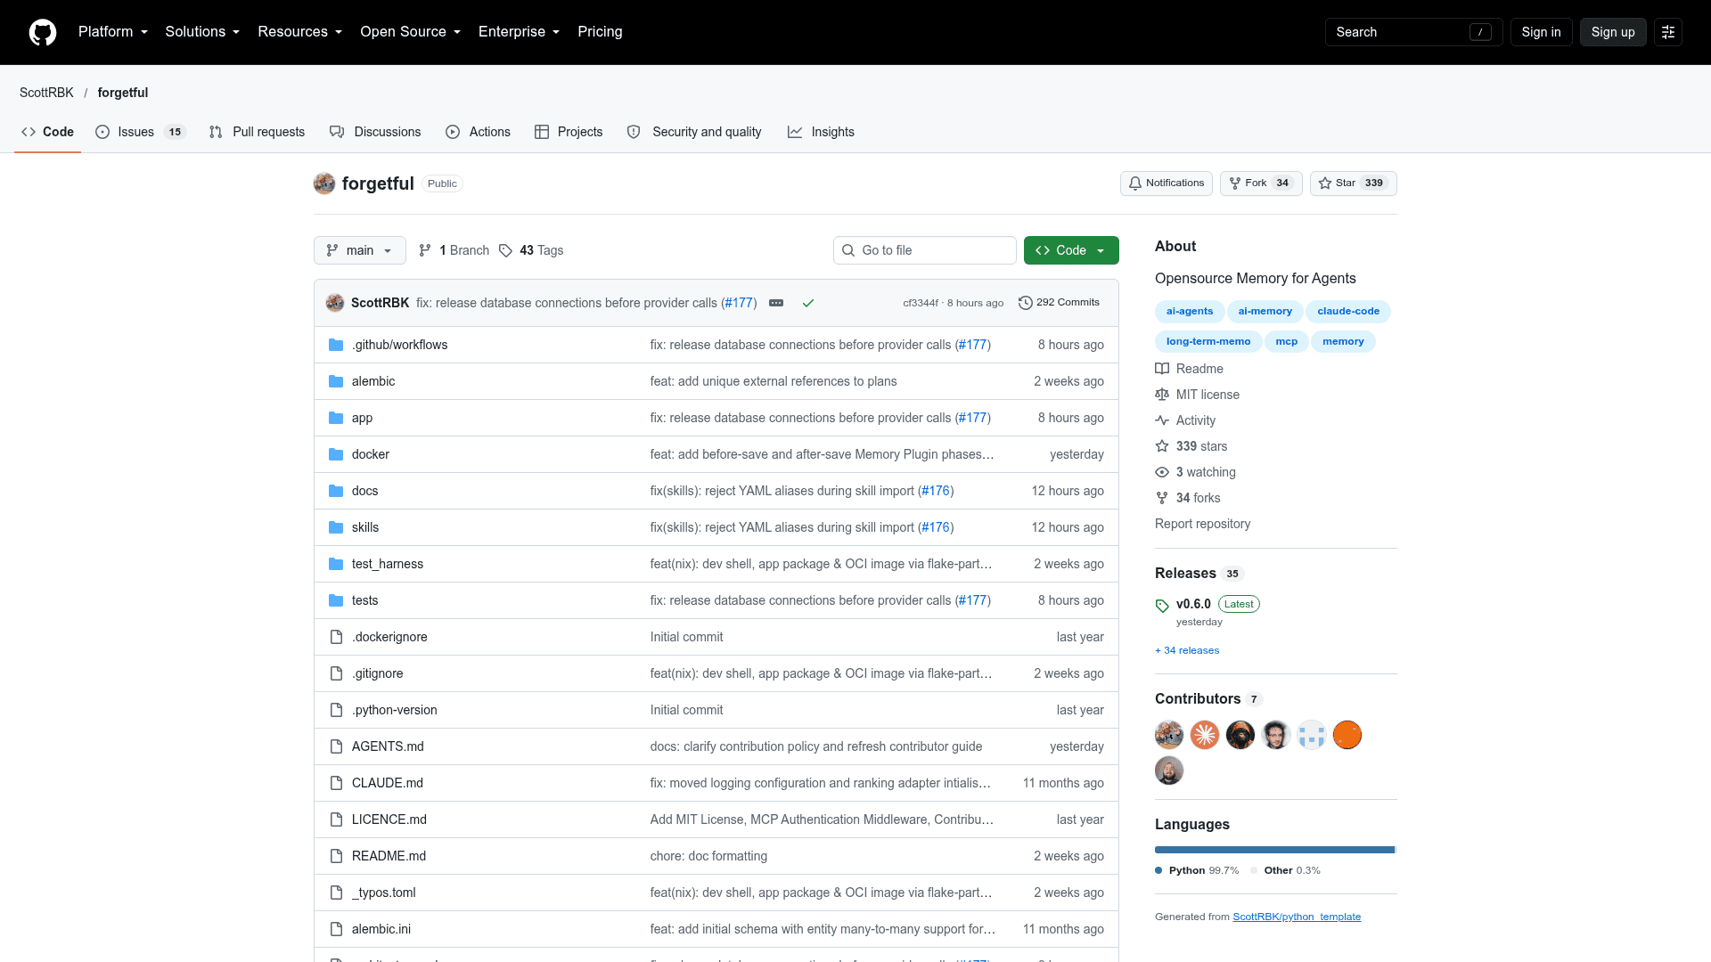Screen dimensions: 1711x962
Task: Expand the Platform menu
Action: [x=113, y=32]
